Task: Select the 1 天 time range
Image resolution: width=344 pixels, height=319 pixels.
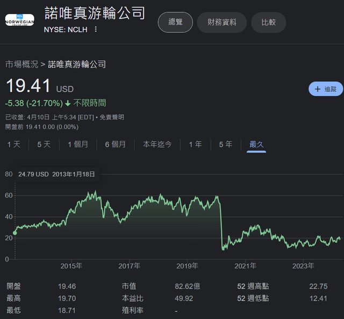Action: point(14,144)
